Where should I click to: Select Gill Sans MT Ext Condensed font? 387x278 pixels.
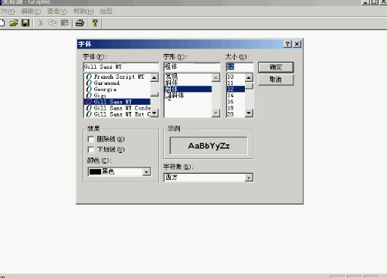point(117,114)
